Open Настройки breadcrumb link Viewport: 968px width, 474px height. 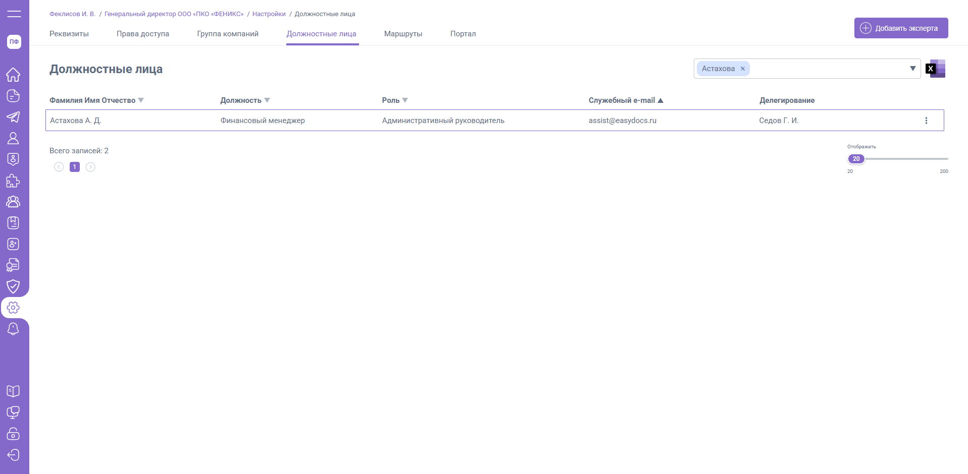[x=269, y=14]
